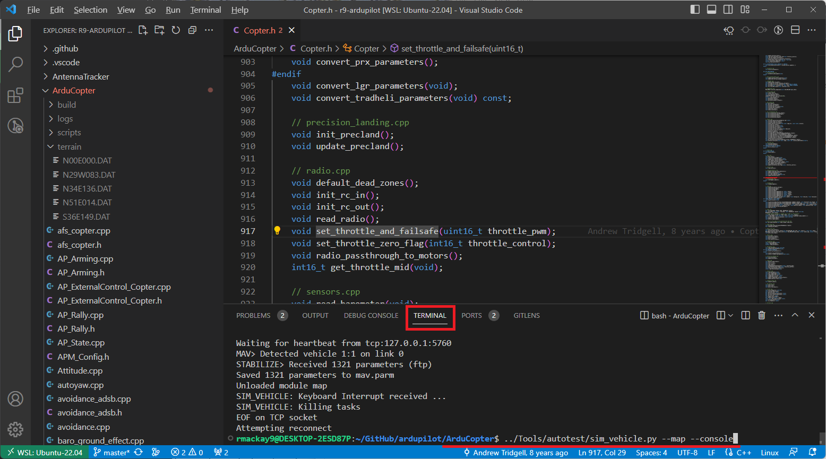Viewport: 826px width, 459px height.
Task: Collapse the terrain folder
Action: click(x=69, y=146)
